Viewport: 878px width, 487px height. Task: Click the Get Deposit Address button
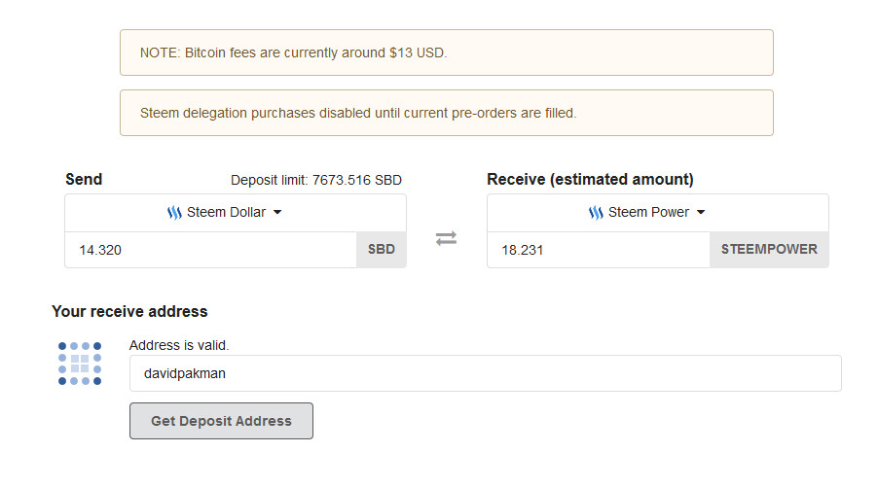(221, 421)
